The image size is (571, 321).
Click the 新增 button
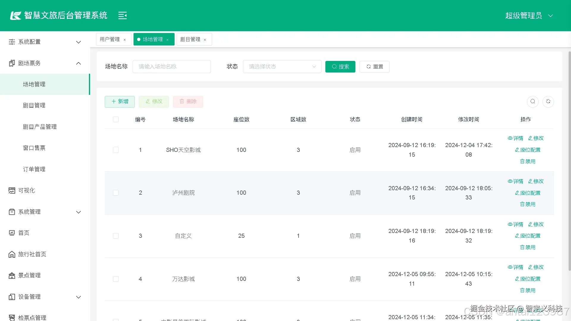[x=120, y=102]
